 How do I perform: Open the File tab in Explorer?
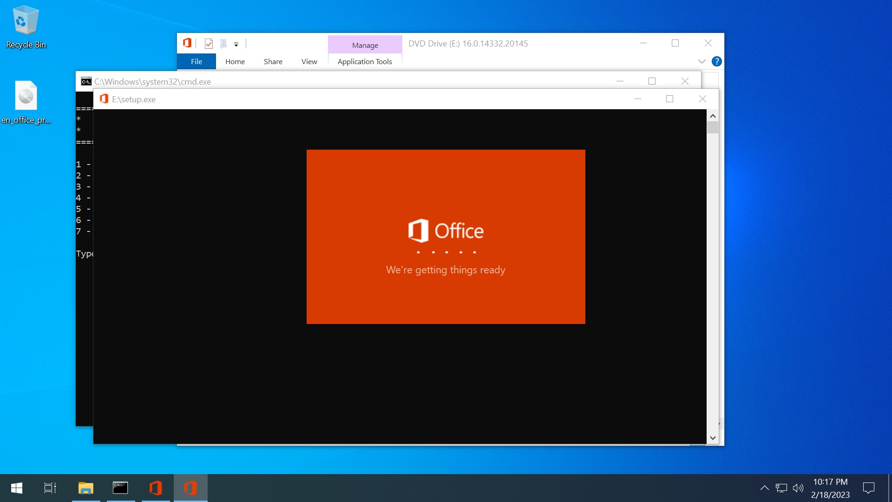197,61
